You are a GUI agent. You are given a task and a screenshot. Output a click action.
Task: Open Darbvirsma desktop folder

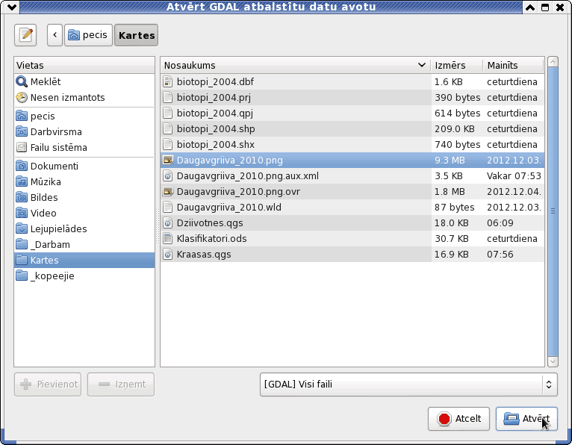pos(84,131)
